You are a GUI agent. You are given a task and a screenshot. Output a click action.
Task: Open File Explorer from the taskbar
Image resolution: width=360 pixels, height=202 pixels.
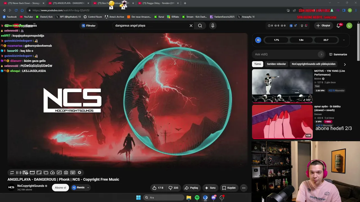pyautogui.click(x=189, y=198)
